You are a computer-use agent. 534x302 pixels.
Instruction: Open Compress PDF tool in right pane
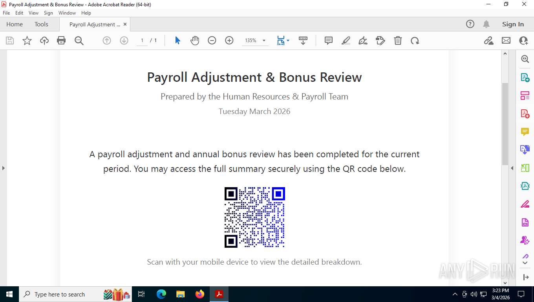[x=525, y=186]
